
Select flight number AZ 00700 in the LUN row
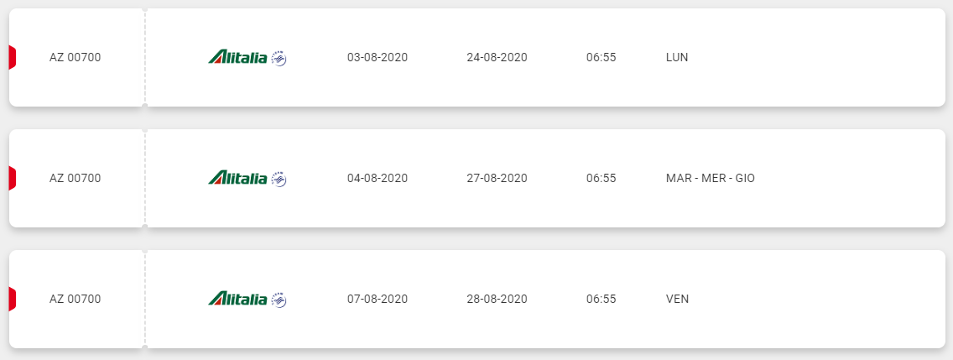click(76, 58)
